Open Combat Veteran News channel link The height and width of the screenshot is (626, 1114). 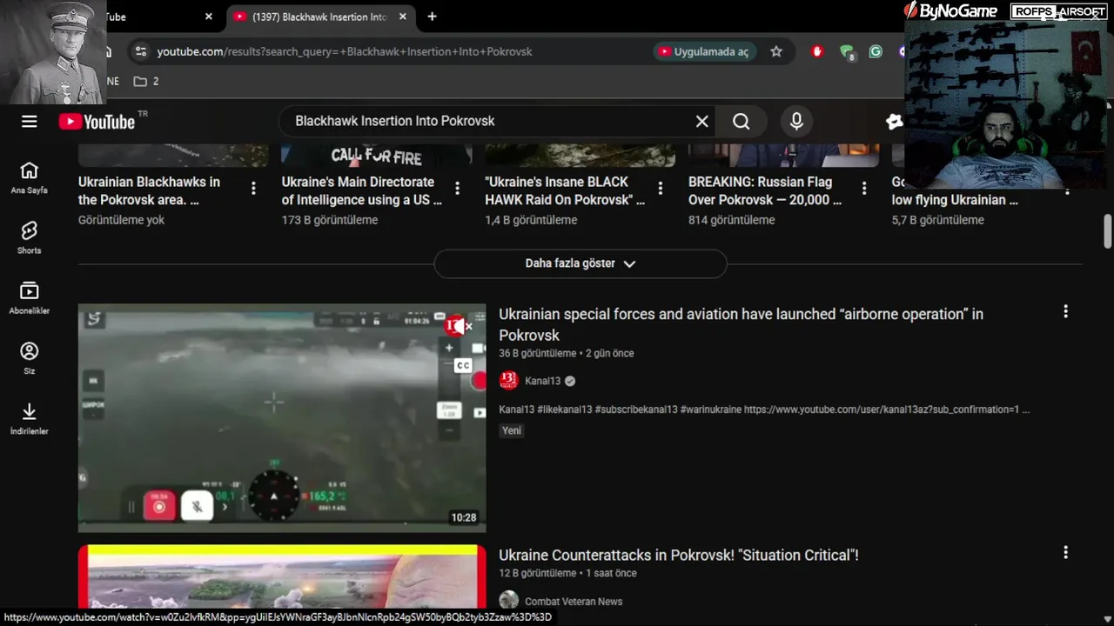pyautogui.click(x=574, y=601)
